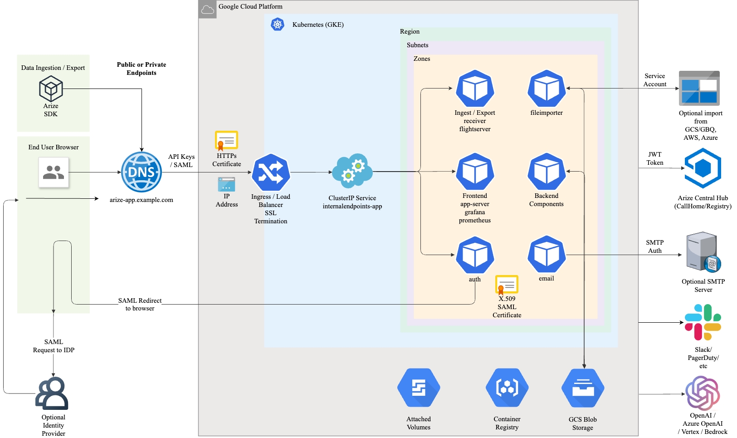Select the Container Registry icon
The height and width of the screenshot is (438, 737).
click(507, 388)
